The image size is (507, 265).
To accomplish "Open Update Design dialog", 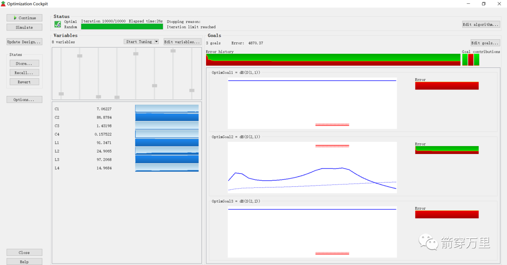I will click(x=24, y=42).
